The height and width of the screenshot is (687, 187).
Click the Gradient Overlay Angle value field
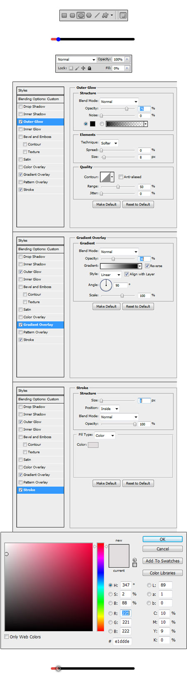tap(121, 286)
